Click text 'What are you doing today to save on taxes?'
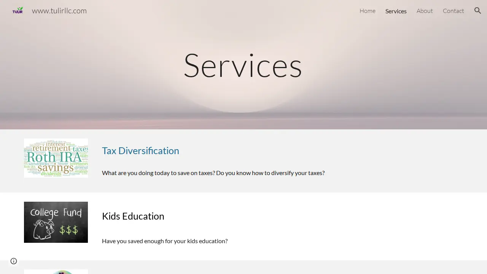The image size is (487, 274). [158, 173]
